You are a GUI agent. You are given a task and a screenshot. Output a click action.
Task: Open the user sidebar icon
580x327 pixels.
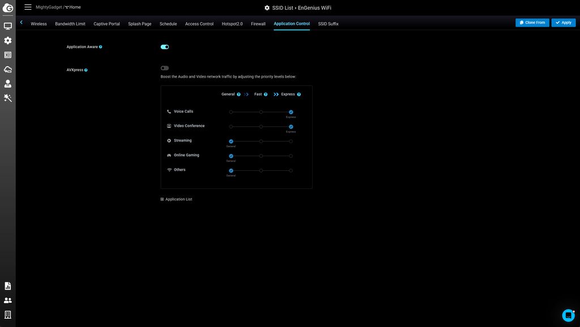[8, 84]
